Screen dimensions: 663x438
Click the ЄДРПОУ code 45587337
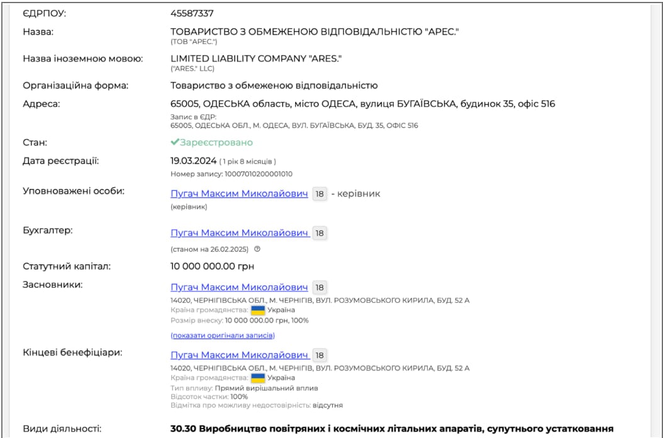196,13
